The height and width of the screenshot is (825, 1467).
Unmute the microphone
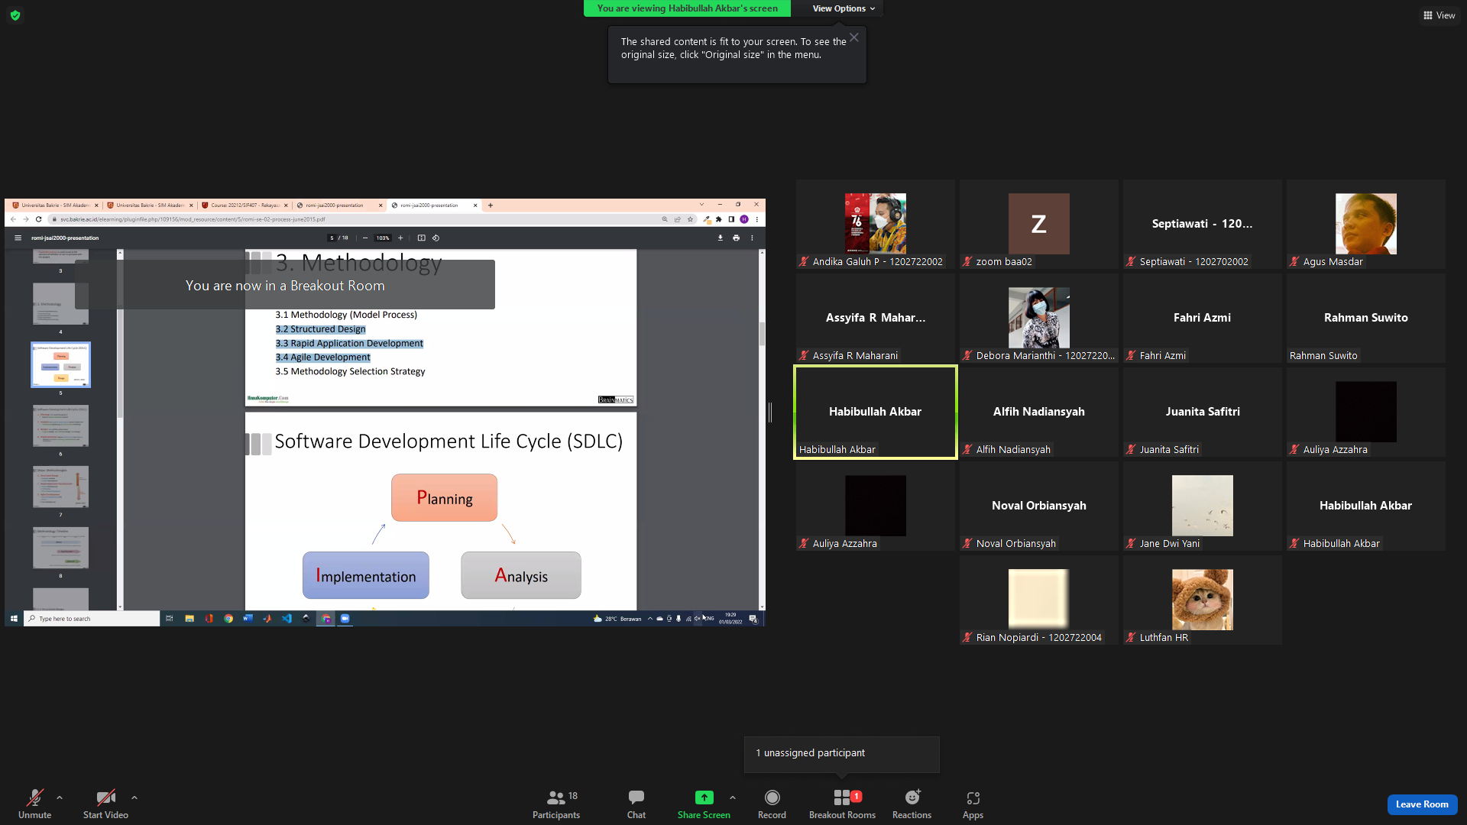(x=34, y=804)
